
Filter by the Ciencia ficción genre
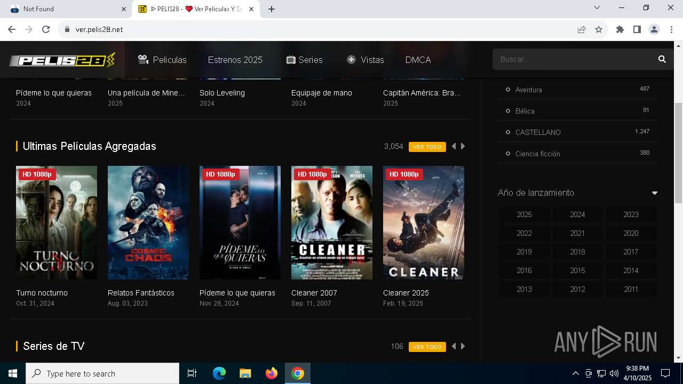click(537, 154)
